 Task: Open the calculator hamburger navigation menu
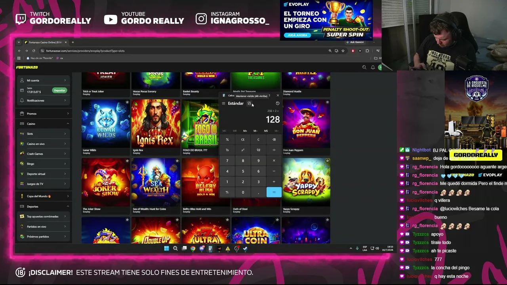(x=223, y=103)
